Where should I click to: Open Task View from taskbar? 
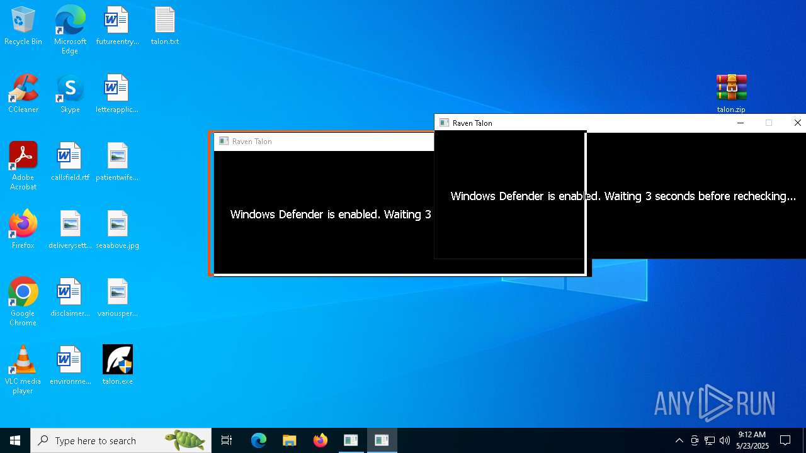227,440
